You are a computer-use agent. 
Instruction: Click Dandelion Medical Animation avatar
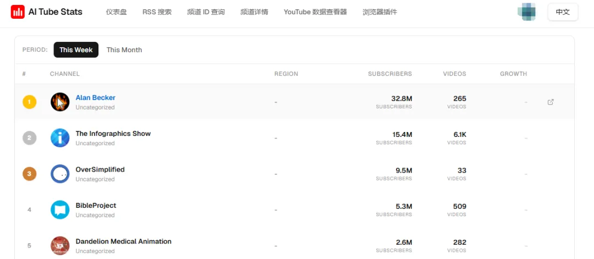[x=60, y=246]
